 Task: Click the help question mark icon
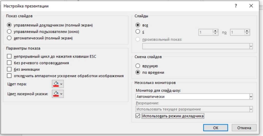236,6
